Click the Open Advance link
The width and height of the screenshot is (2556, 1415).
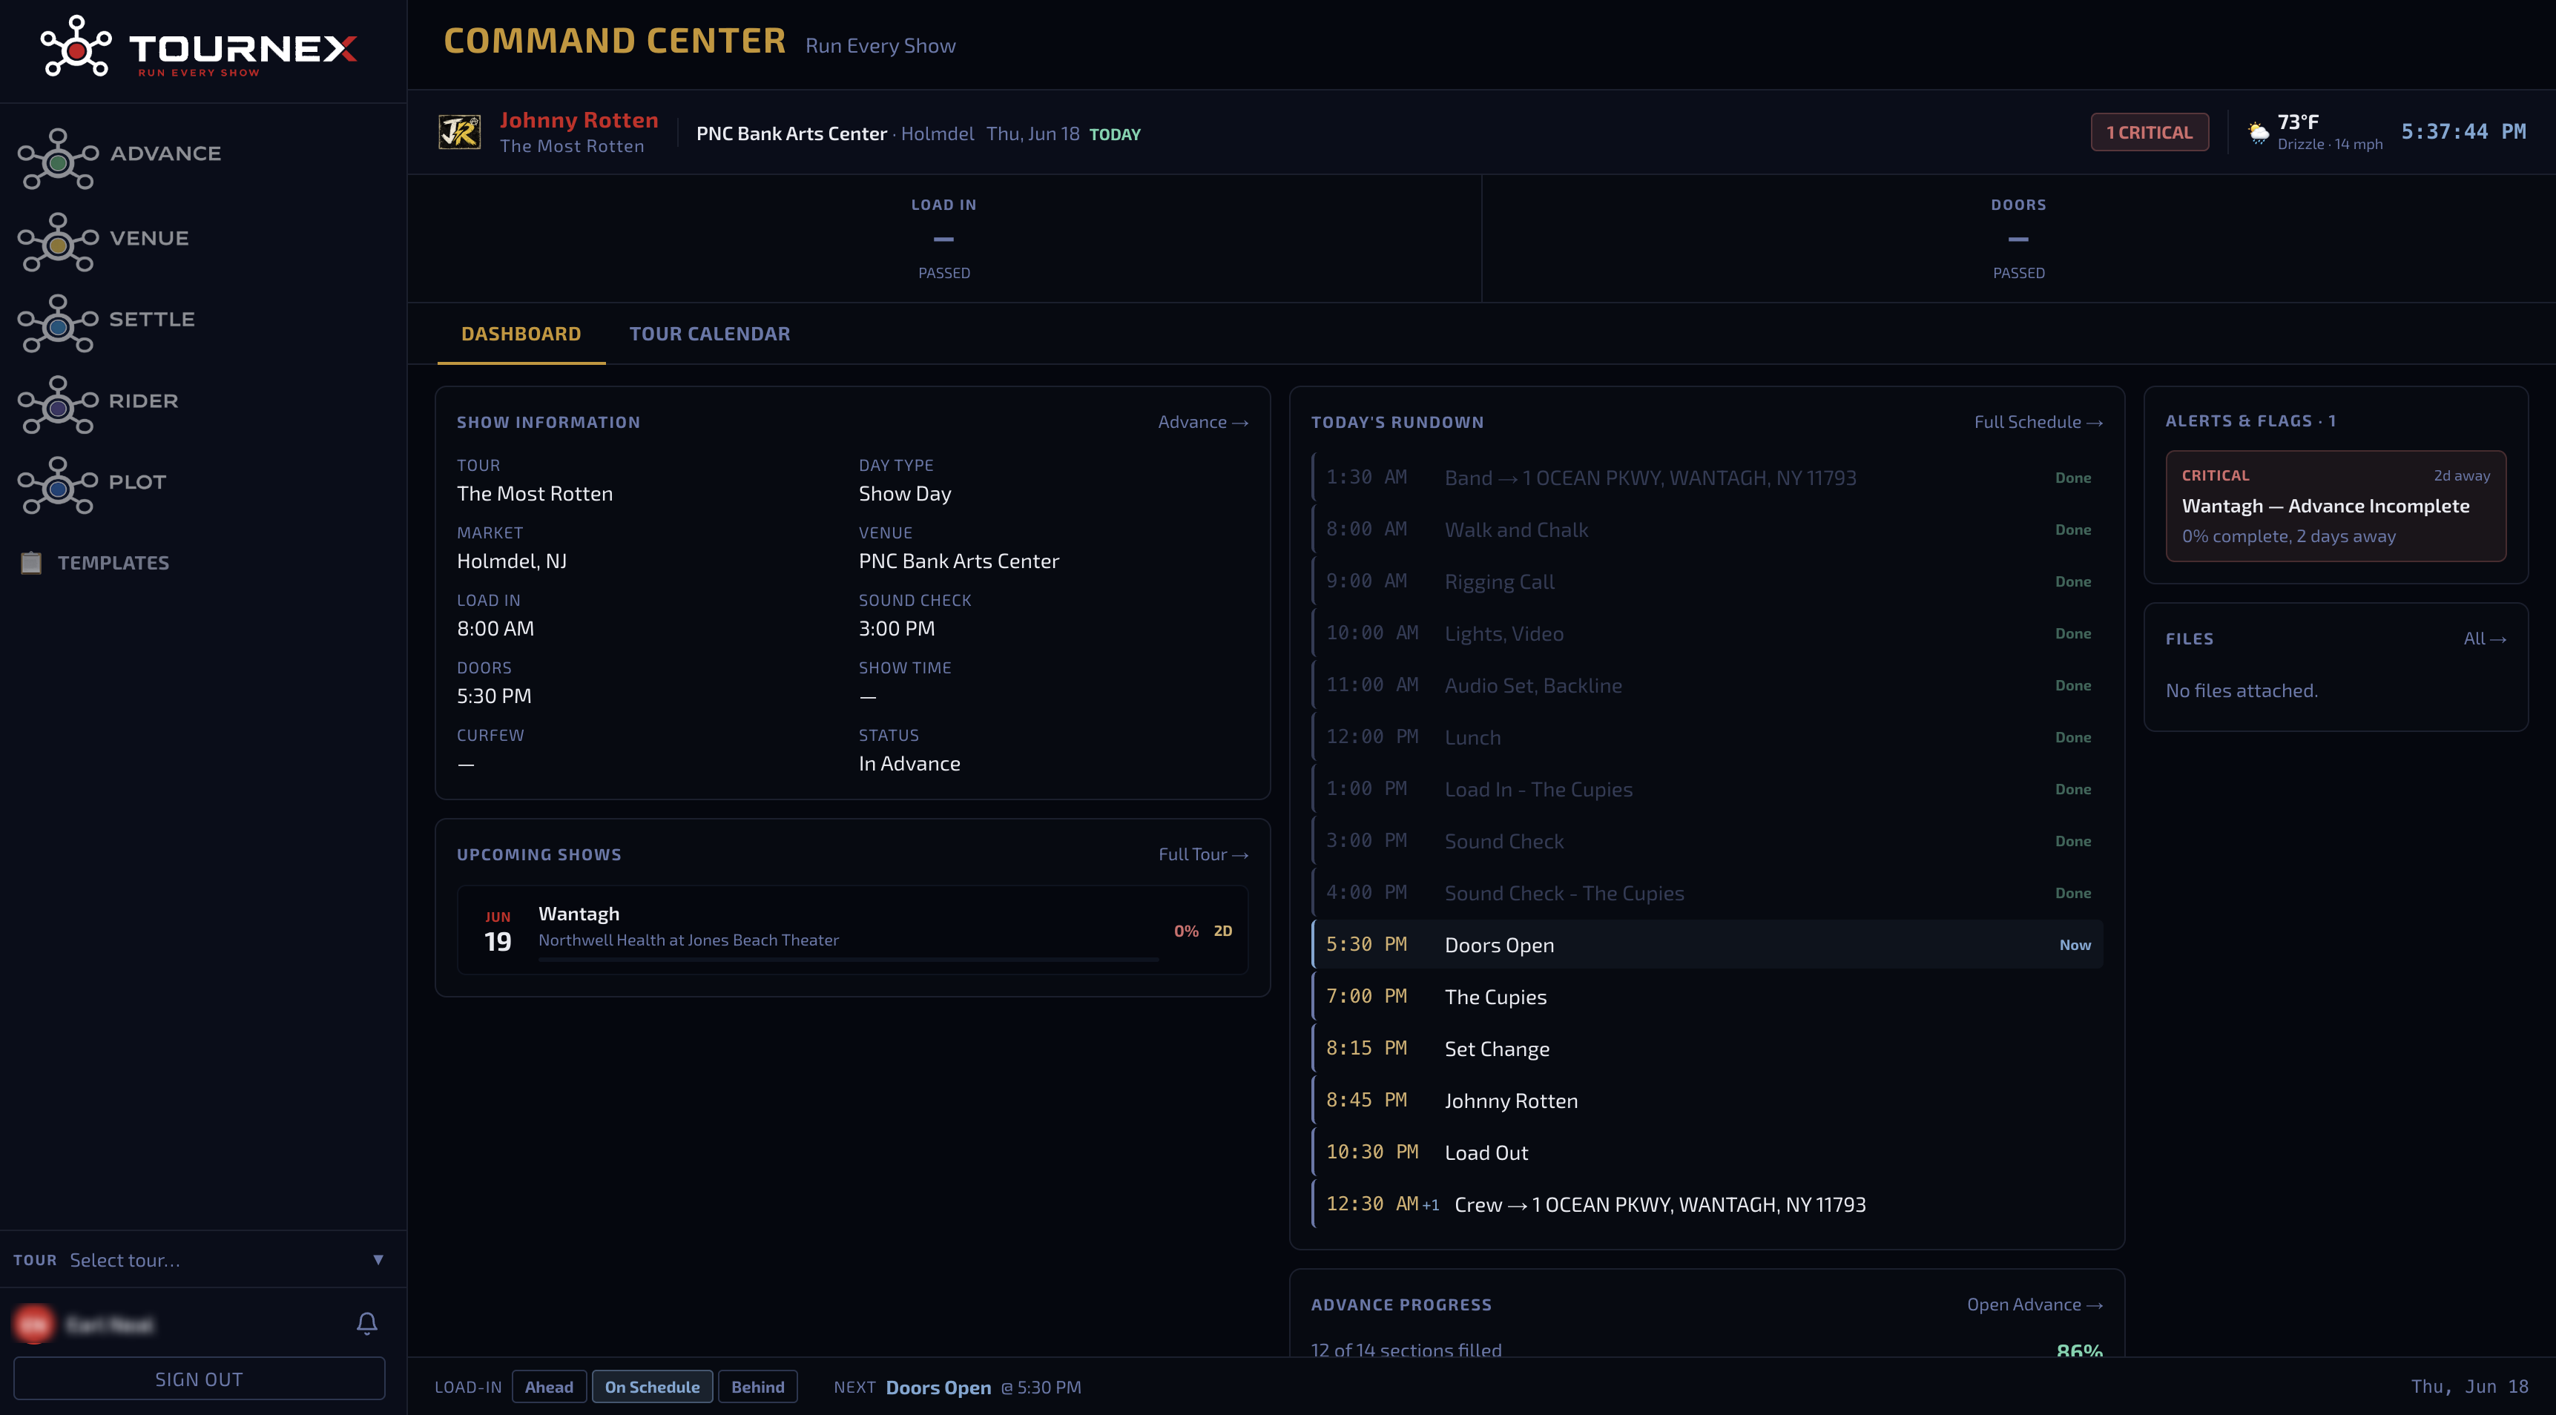(2034, 1304)
